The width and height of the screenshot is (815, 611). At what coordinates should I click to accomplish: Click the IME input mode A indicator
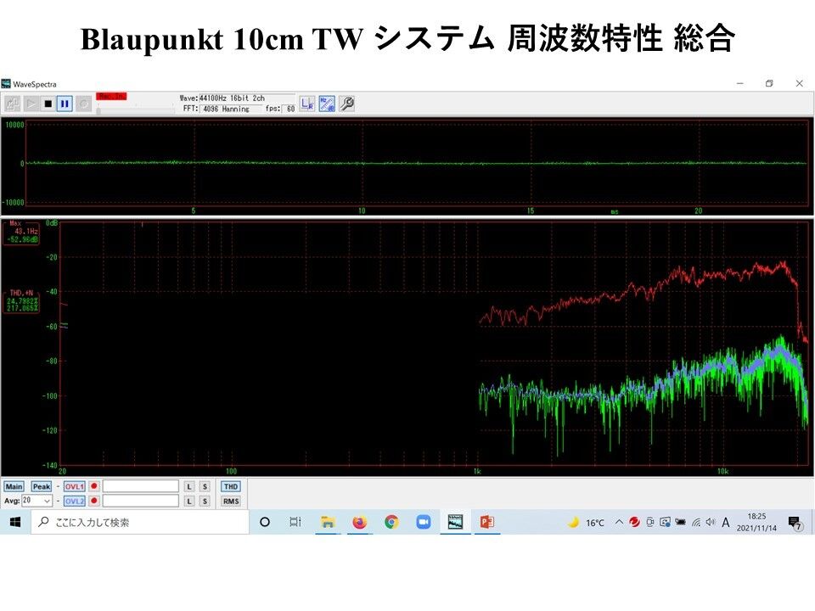[x=726, y=522]
